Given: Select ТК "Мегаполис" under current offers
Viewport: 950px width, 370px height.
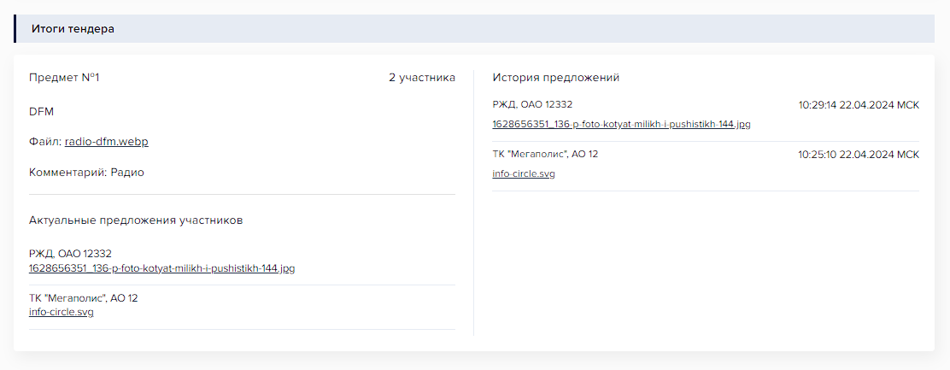Looking at the screenshot, I should point(83,298).
